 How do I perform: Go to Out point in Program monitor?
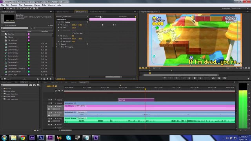tap(206, 78)
